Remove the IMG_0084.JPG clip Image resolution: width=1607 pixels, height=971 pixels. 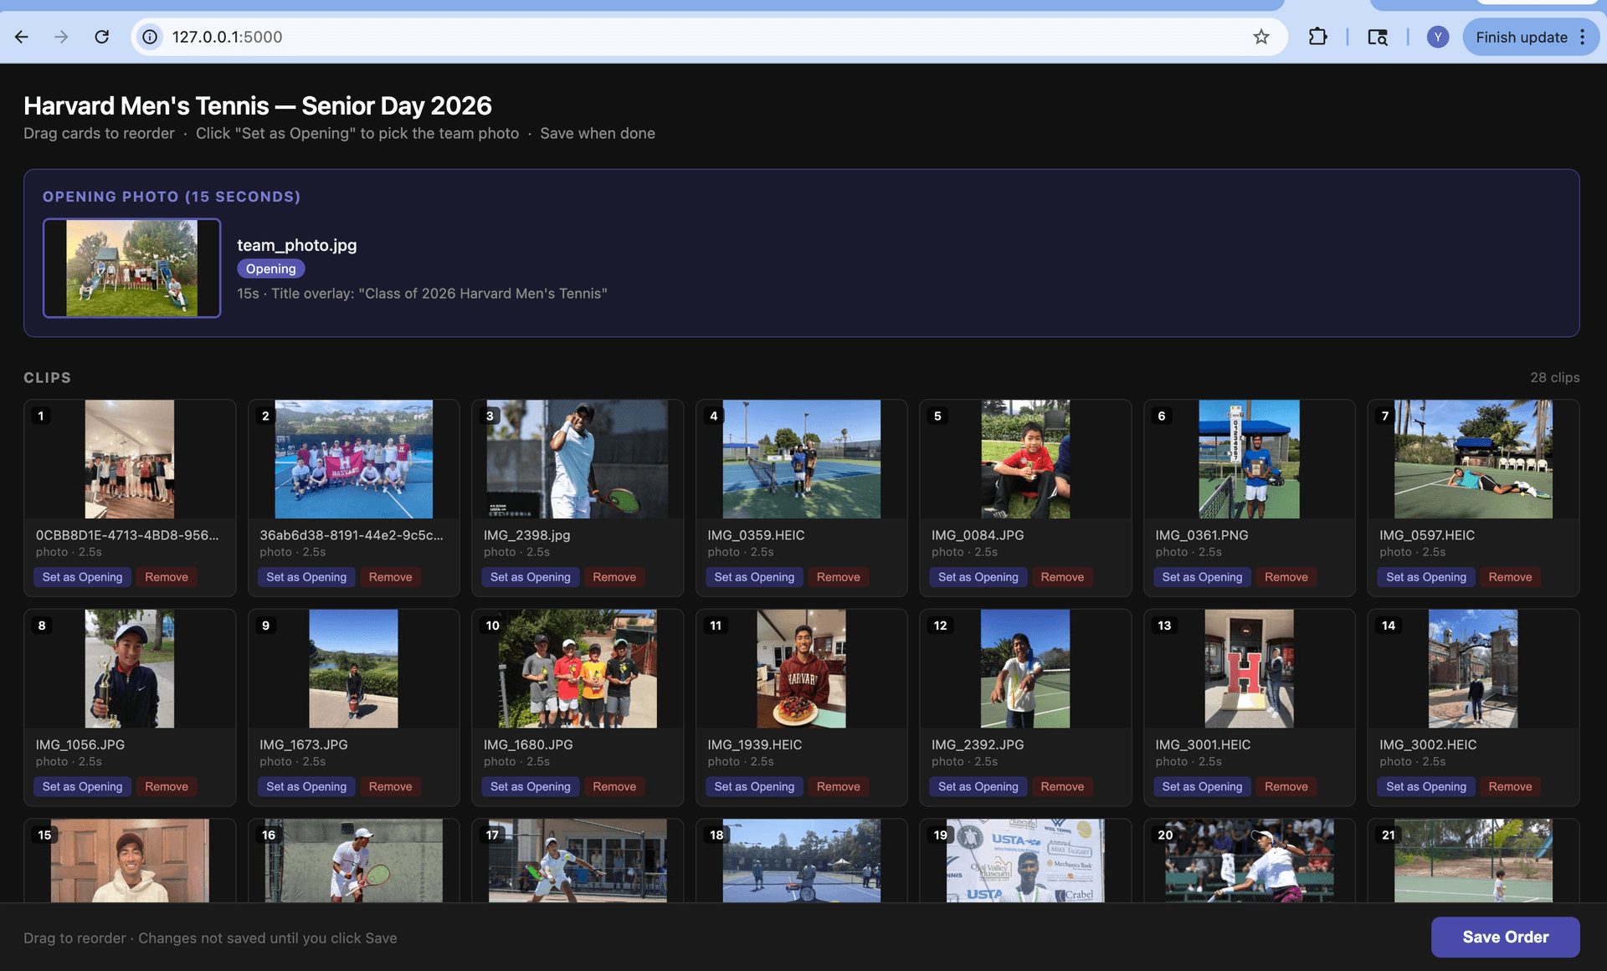point(1062,576)
